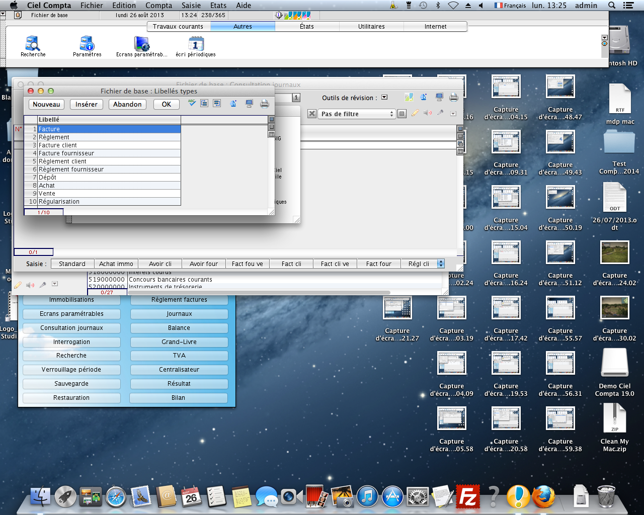Click the Verrouillage période button
This screenshot has width=644, height=515.
71,369
